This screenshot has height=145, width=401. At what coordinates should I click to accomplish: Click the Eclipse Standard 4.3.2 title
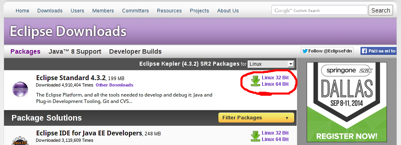click(x=71, y=78)
